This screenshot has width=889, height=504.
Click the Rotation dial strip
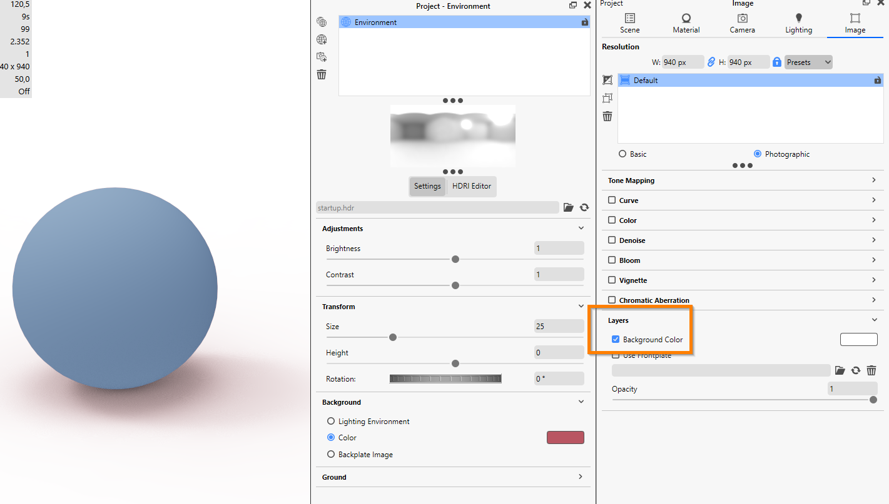click(445, 378)
